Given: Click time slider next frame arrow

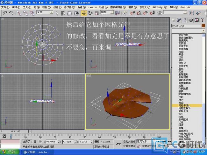Looking at the screenshot, I should tap(30, 131).
